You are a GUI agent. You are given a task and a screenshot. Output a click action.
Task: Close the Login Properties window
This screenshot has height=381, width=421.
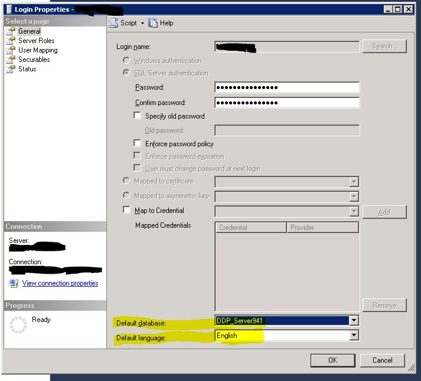(x=409, y=9)
